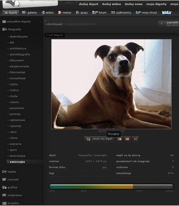Select the portrety subcategory
The height and width of the screenshot is (206, 179).
[15, 114]
